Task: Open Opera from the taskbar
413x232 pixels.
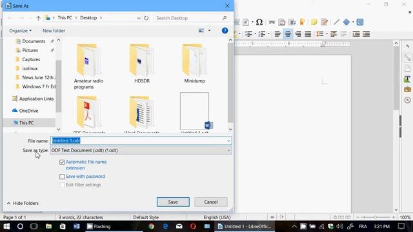Action: (193, 226)
